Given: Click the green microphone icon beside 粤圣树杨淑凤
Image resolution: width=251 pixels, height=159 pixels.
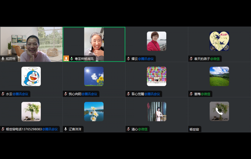Looking at the screenshot, I should [72, 59].
